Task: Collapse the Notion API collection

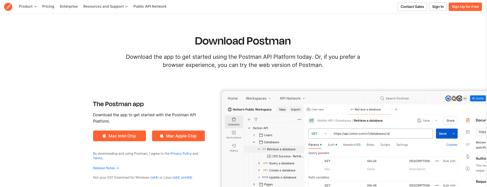Action: click(x=249, y=128)
